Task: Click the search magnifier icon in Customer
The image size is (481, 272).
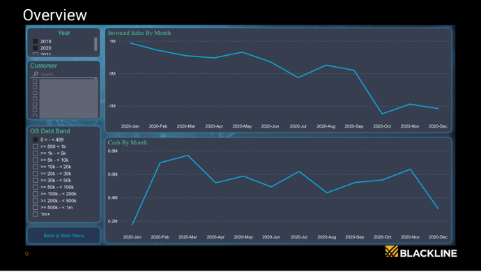Action: pos(36,74)
